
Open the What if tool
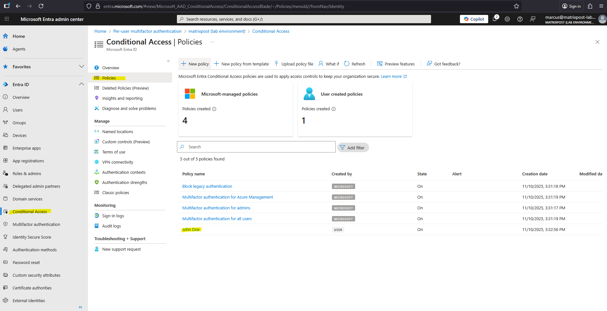pyautogui.click(x=329, y=64)
